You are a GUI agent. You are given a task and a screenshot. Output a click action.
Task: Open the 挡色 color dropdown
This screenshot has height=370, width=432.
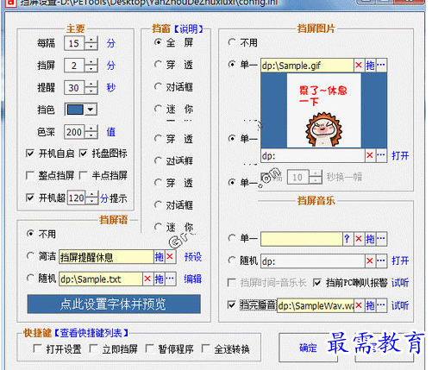[91, 110]
